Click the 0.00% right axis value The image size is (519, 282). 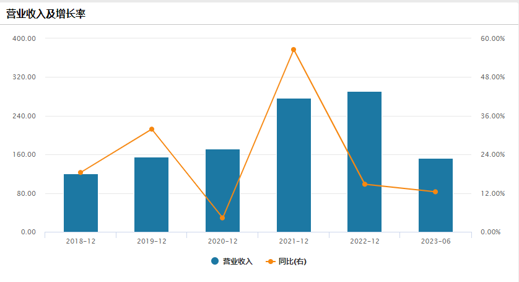(491, 232)
